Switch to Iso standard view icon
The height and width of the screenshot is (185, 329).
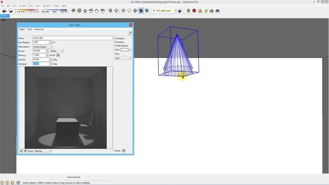click(73, 10)
